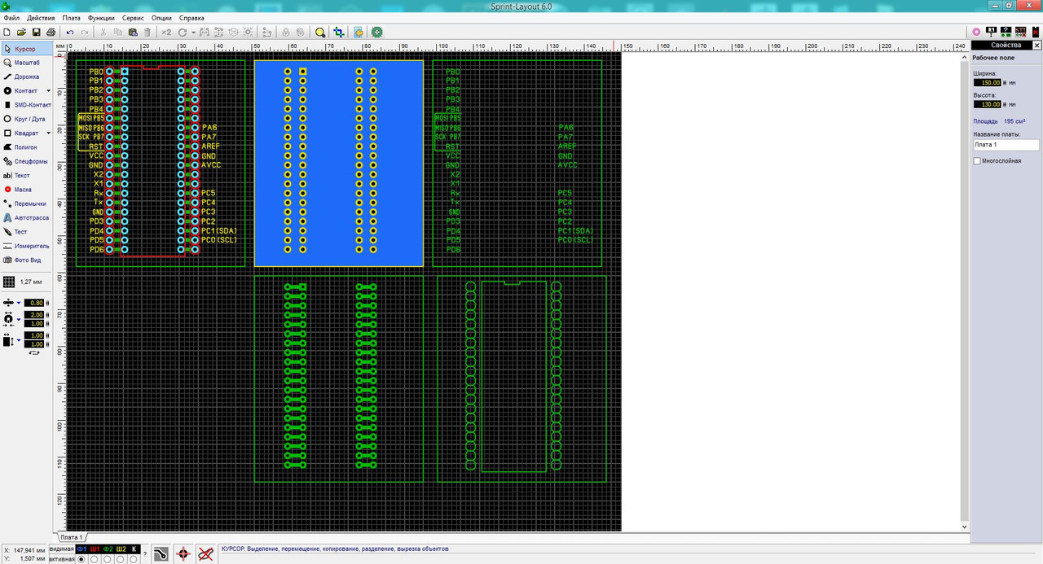Select the Курсор tool
Image resolution: width=1043 pixels, height=564 pixels.
click(x=27, y=49)
